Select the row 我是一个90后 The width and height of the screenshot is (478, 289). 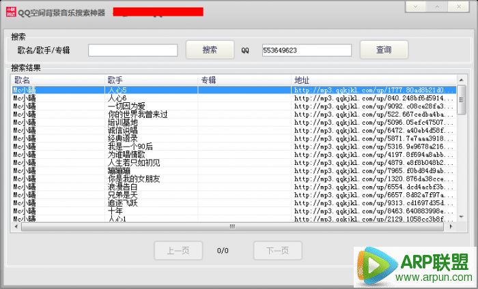click(234, 147)
